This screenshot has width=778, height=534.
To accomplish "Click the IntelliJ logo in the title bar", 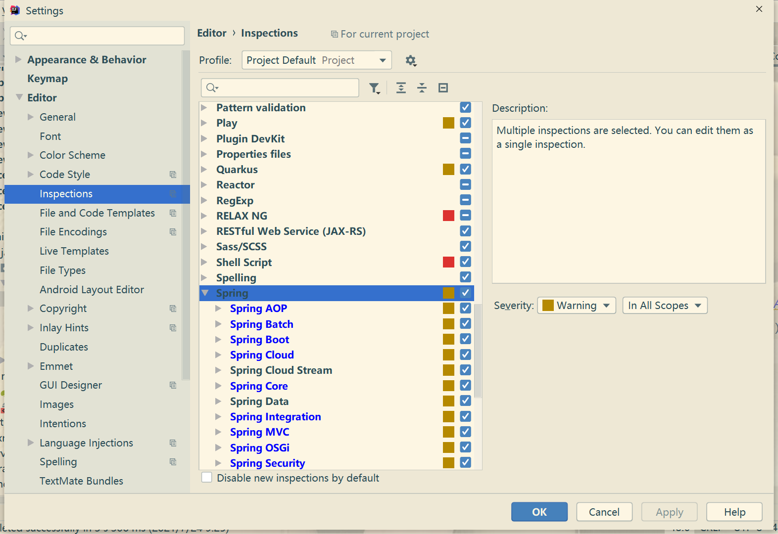I will pos(15,10).
